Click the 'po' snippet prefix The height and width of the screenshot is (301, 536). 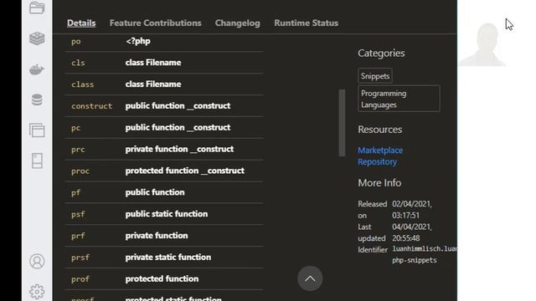[x=76, y=41]
